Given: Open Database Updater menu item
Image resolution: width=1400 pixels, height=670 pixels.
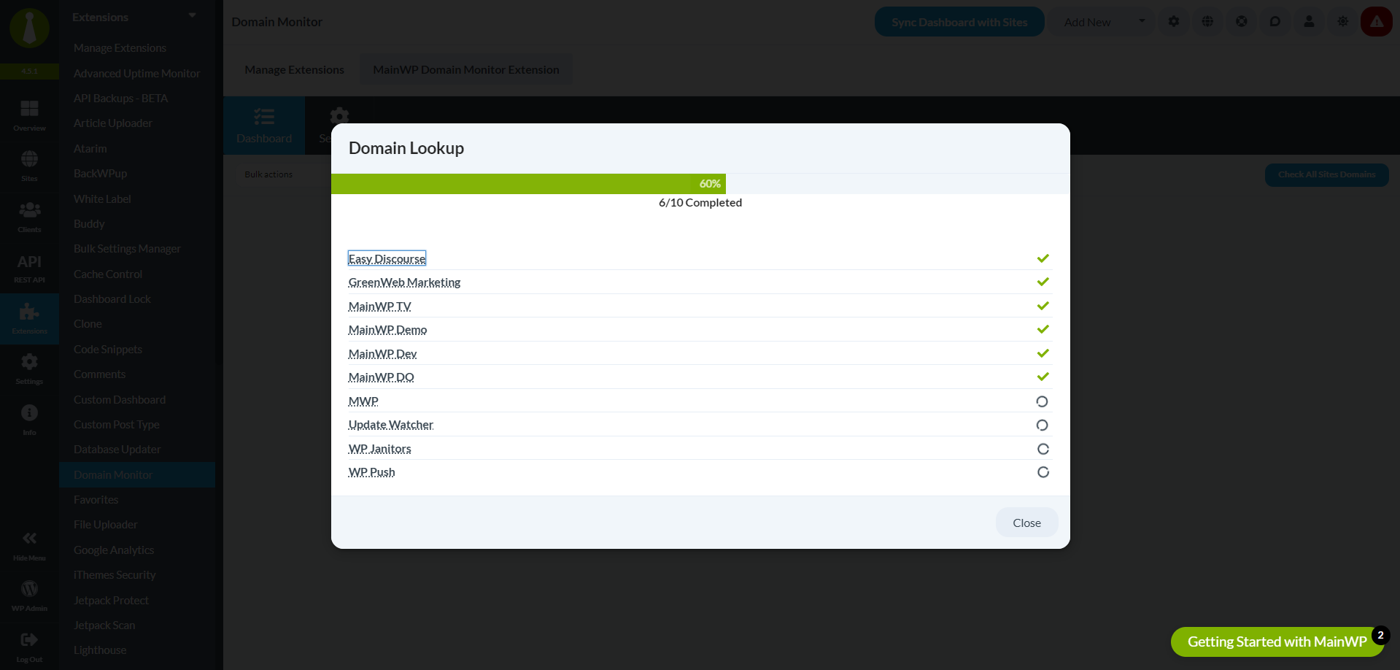Looking at the screenshot, I should [117, 449].
